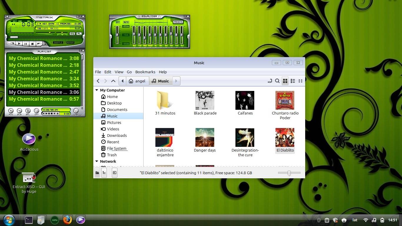Screen dimensions: 402x226
Task: Stop playback in the Metrix player
Action: [x=33, y=44]
